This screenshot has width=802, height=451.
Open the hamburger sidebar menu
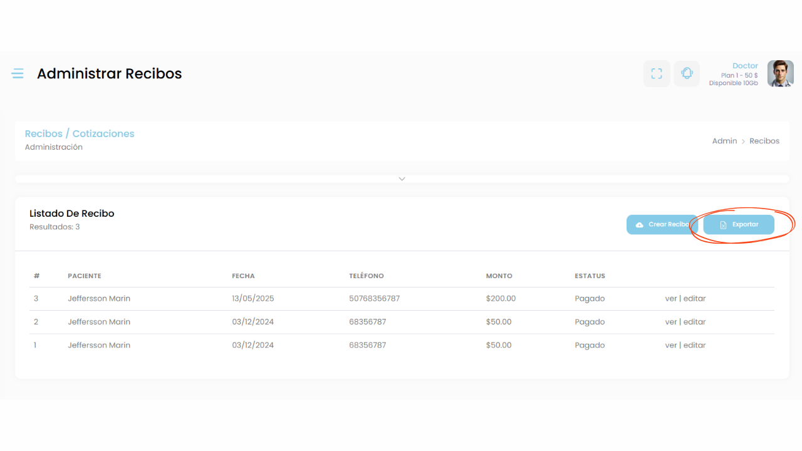pyautogui.click(x=18, y=74)
